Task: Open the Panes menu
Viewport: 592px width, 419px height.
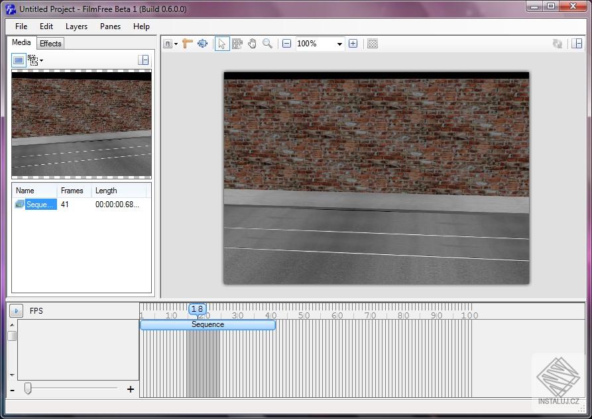Action: coord(109,26)
